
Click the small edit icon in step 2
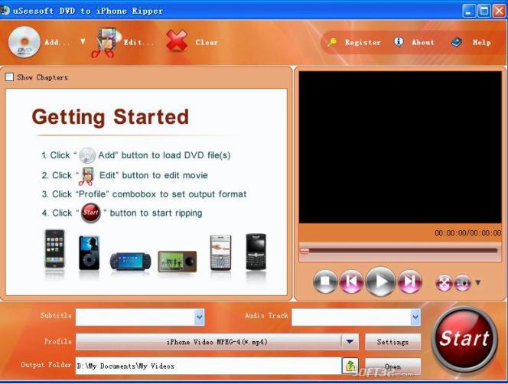[x=86, y=176]
